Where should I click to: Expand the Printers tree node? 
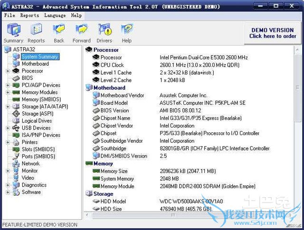pos(8,142)
